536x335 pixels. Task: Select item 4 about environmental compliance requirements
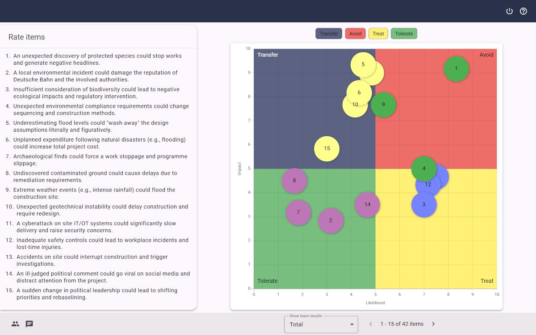[x=98, y=109]
